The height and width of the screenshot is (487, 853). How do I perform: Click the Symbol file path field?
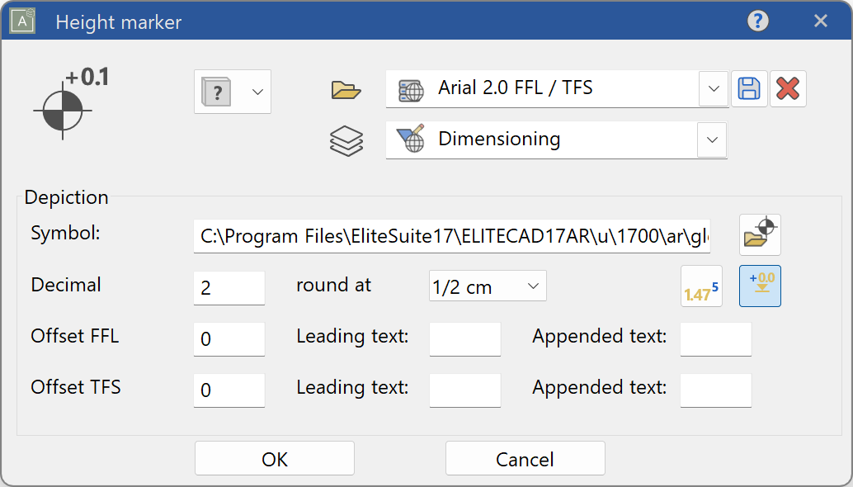tap(452, 237)
